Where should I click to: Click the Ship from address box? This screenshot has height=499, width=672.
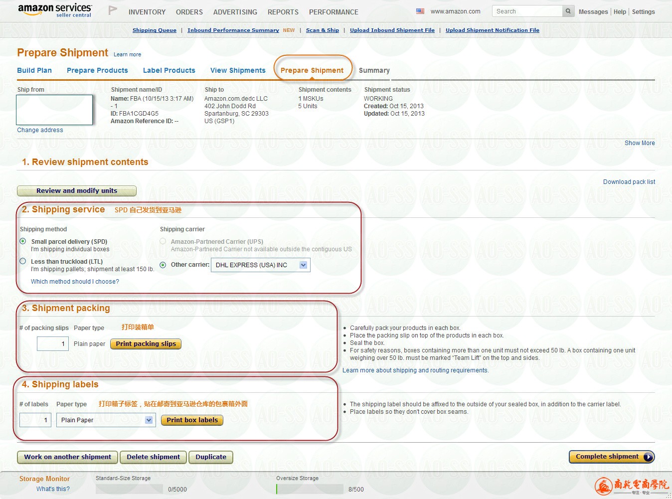(54, 110)
